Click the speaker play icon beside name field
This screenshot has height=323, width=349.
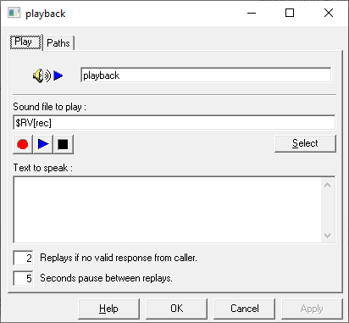(x=47, y=75)
